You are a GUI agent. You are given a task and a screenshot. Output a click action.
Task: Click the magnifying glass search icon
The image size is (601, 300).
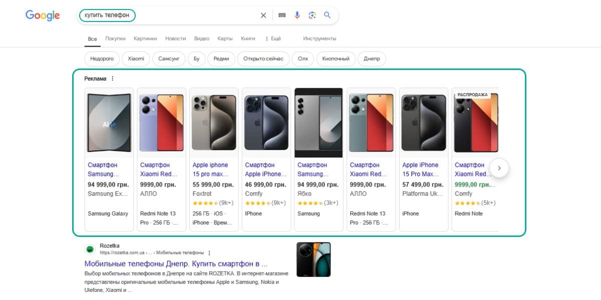[328, 15]
